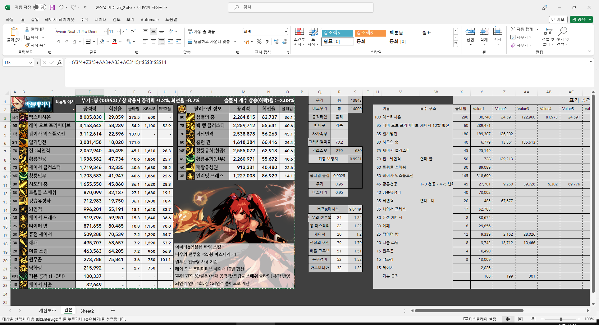The width and height of the screenshot is (599, 325).
Task: Expand AutoSum (자동 합계) dropdown arrow
Action: [x=537, y=29]
